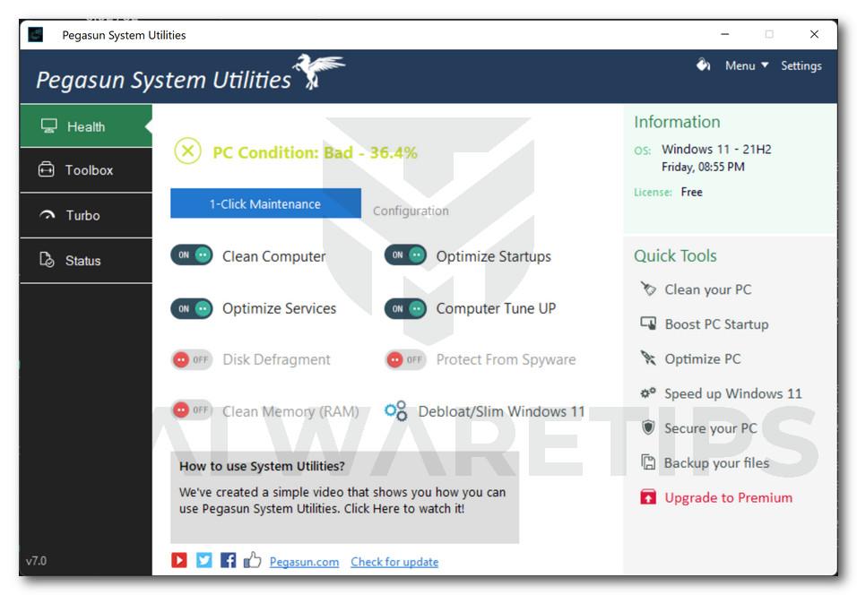The image size is (857, 595).
Task: Click the v7.0 version label
Action: [36, 561]
